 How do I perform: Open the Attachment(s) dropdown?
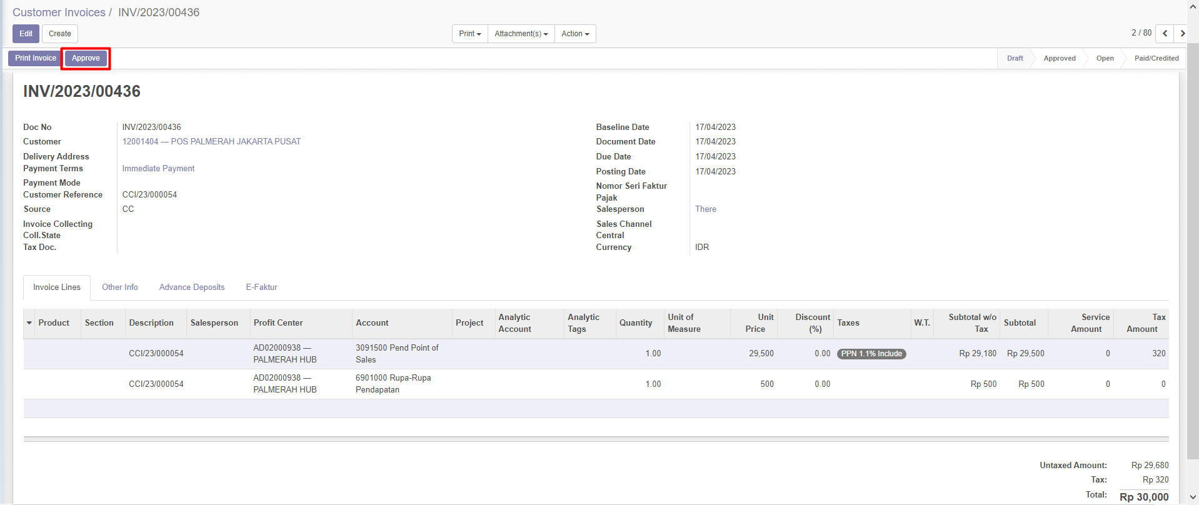521,34
